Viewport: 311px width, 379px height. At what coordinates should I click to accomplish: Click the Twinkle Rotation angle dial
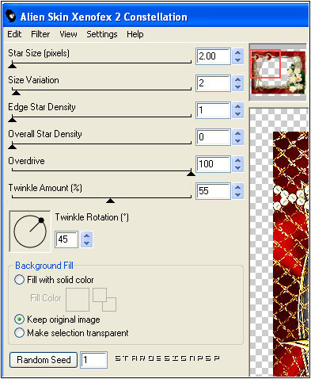(x=30, y=232)
